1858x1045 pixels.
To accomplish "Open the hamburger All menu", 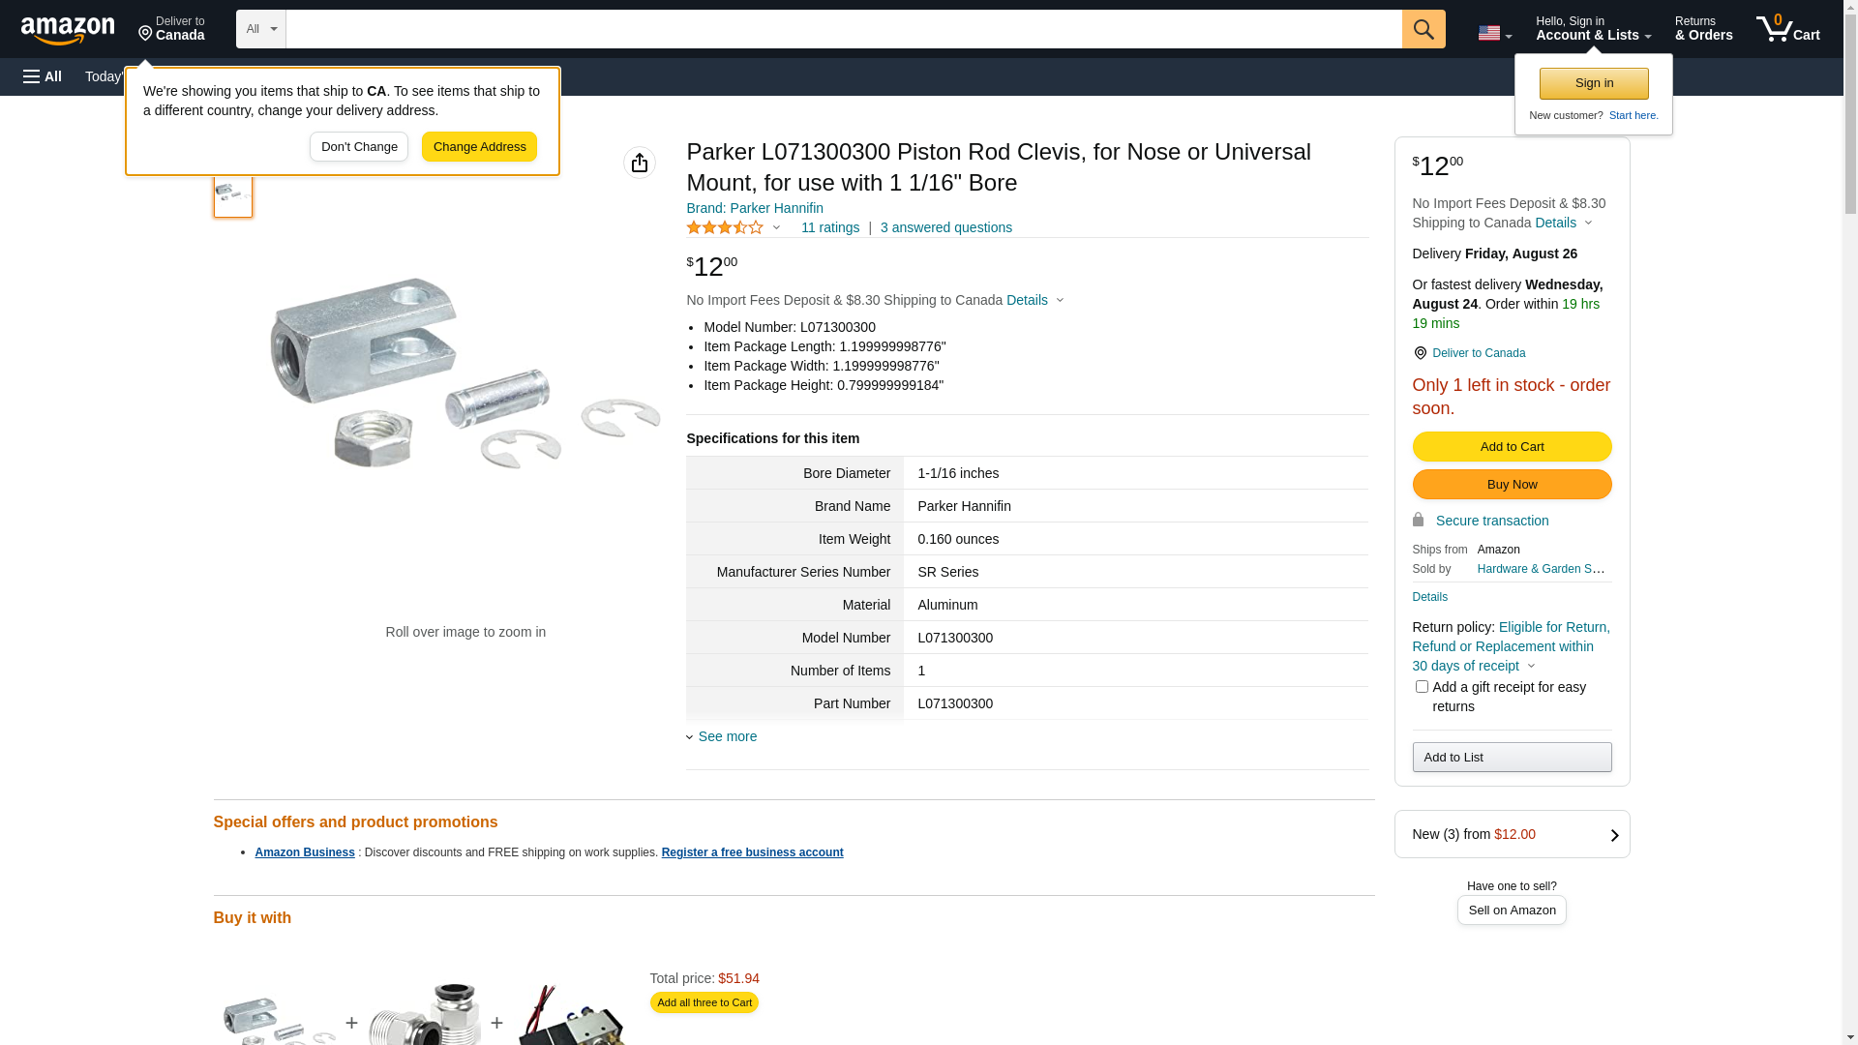I will pos(43,76).
